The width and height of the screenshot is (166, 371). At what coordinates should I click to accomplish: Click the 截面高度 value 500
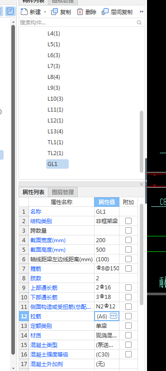(x=107, y=249)
